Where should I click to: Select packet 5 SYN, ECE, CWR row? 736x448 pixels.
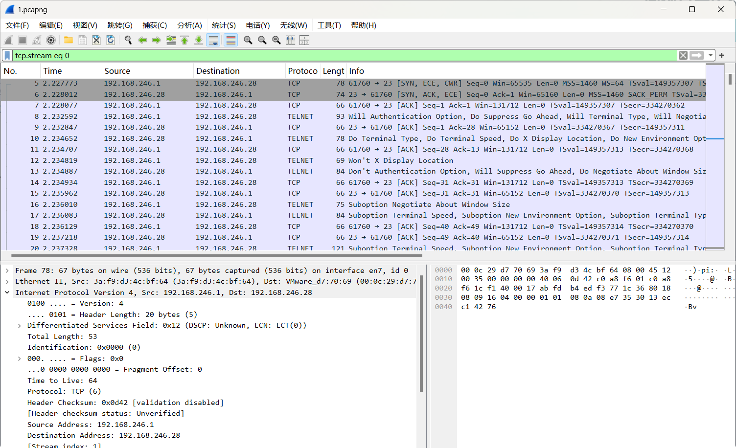(x=353, y=83)
